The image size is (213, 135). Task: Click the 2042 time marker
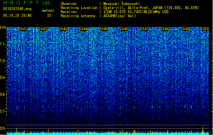(43, 29)
